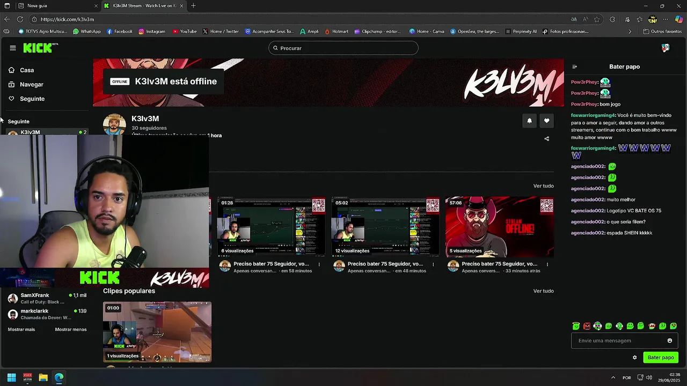Select the K3lv3M Stream browser tab

pyautogui.click(x=144, y=6)
